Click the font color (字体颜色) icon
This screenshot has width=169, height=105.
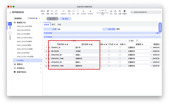coord(83,11)
